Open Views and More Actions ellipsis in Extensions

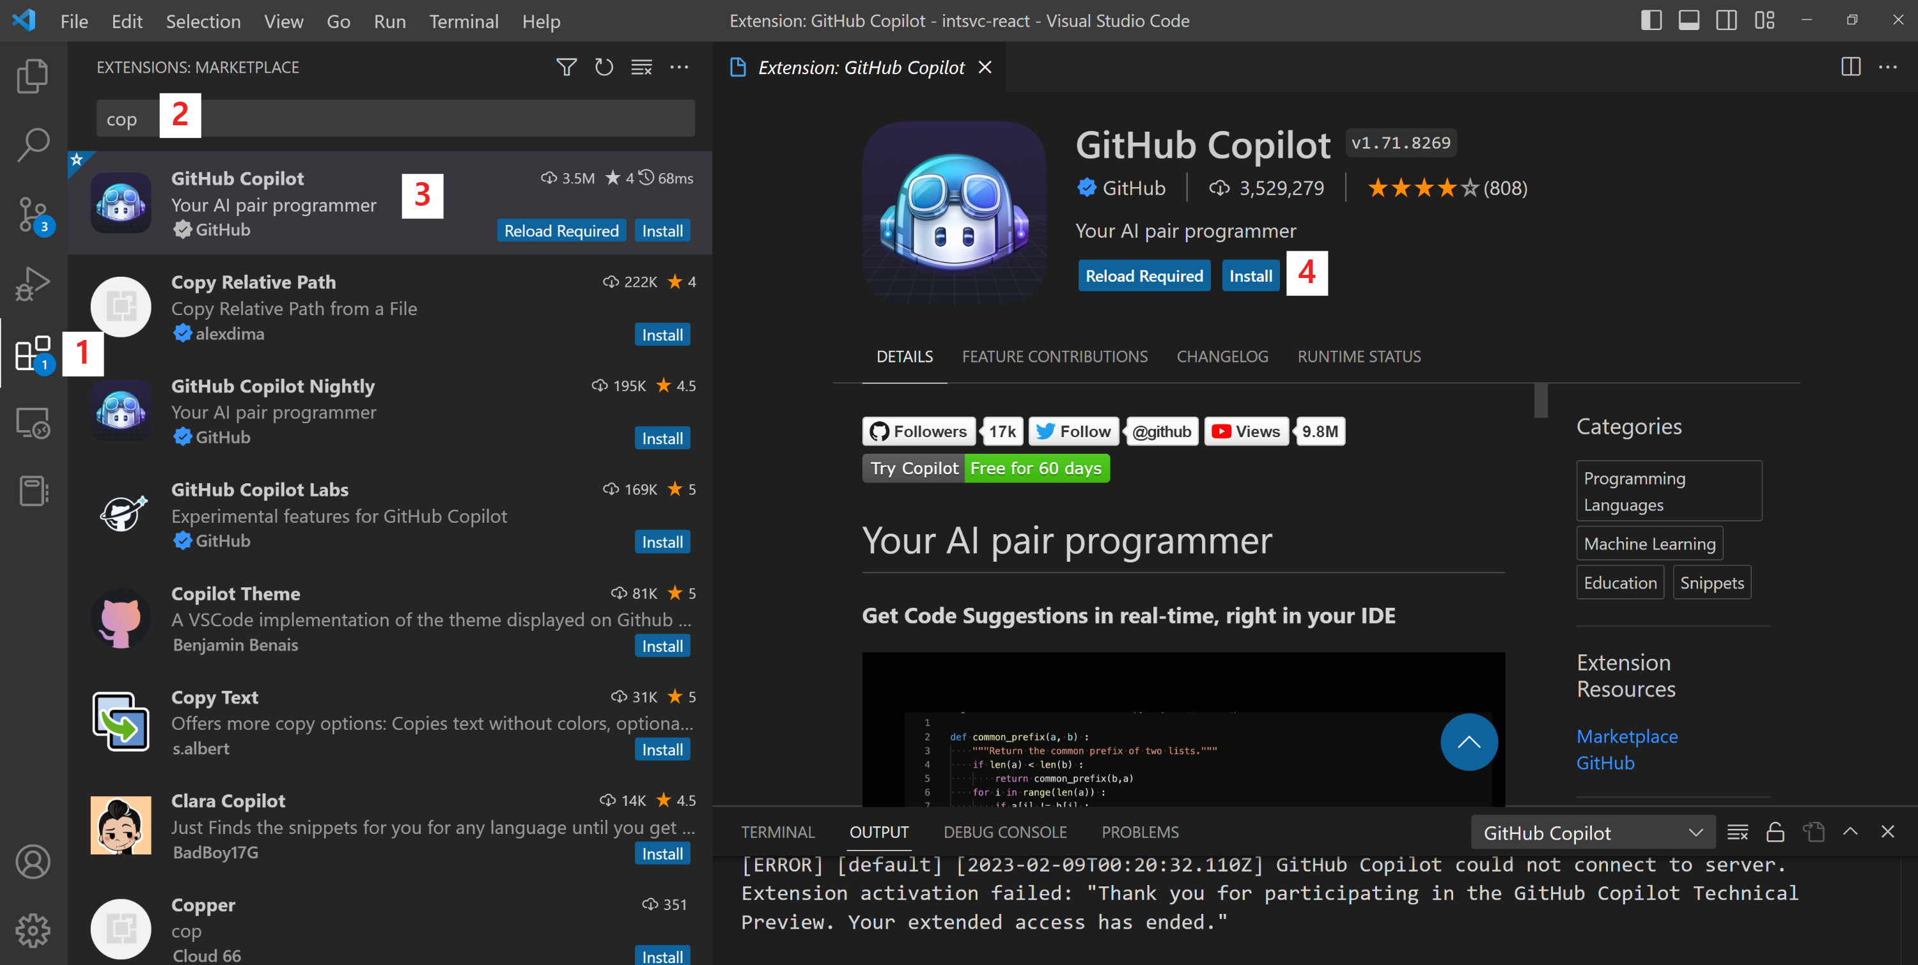point(679,67)
